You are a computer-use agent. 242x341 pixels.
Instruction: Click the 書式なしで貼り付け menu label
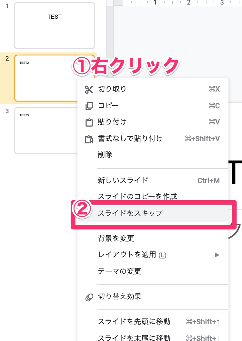pyautogui.click(x=130, y=139)
